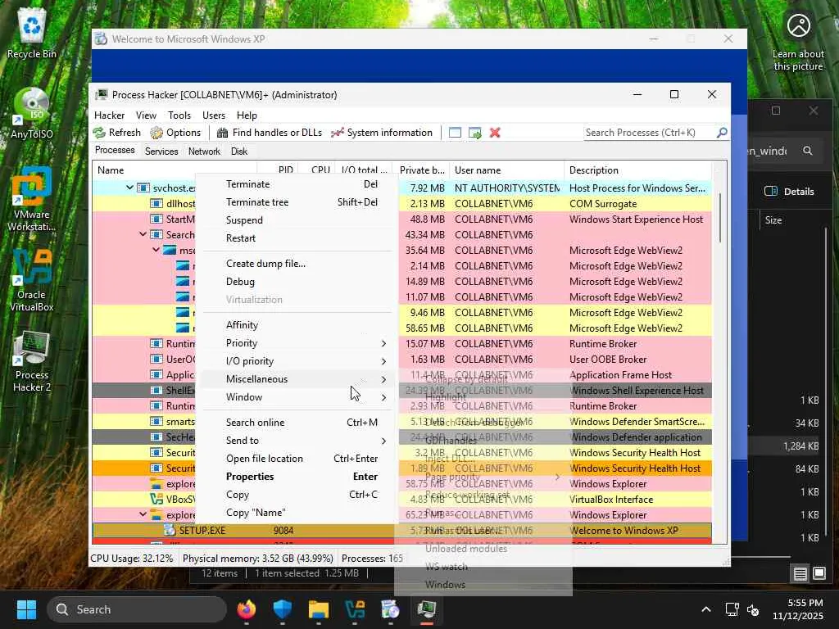
Task: Open File Explorer from the taskbar
Action: [x=319, y=609]
